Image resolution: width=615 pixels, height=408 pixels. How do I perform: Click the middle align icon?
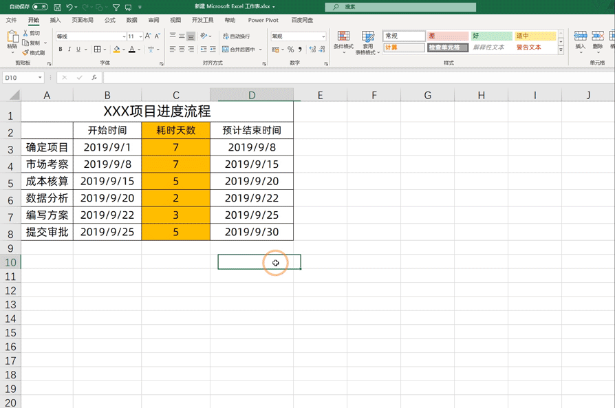[x=182, y=36]
